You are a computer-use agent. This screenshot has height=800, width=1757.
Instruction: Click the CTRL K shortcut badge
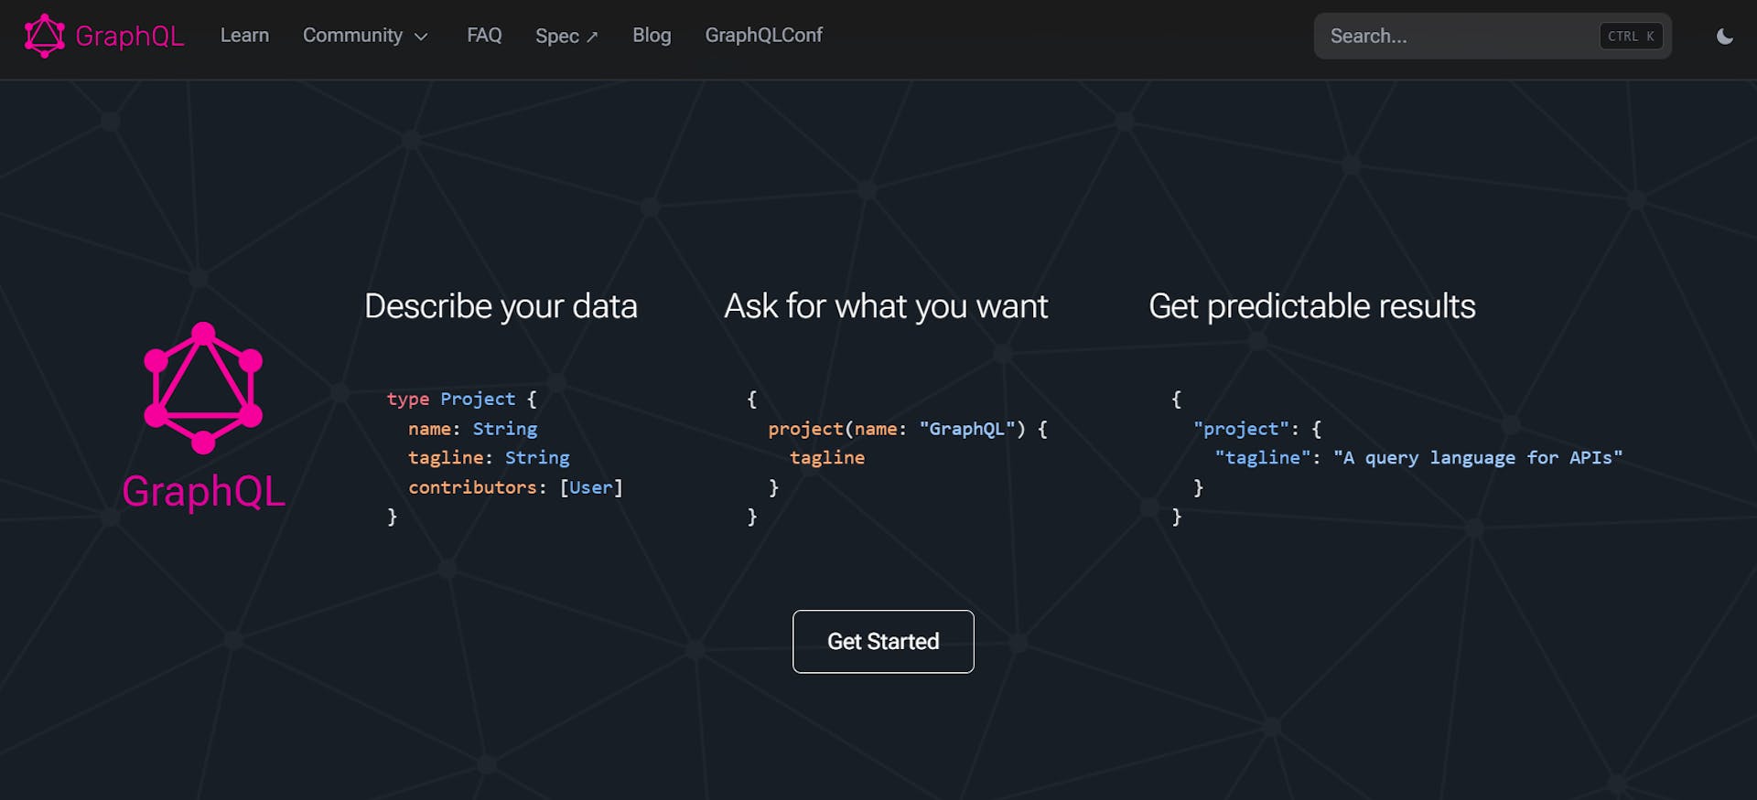point(1630,36)
